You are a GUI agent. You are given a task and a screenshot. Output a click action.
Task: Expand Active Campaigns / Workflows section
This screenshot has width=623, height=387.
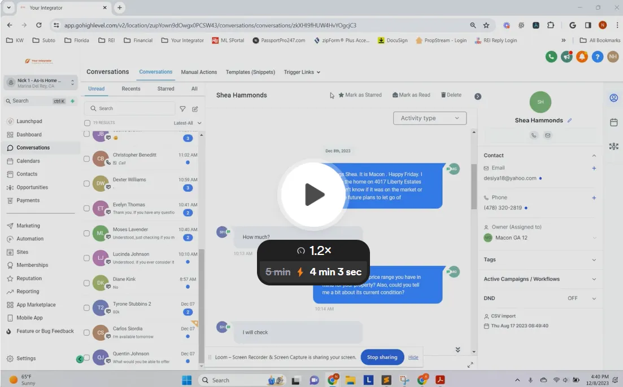tap(594, 279)
